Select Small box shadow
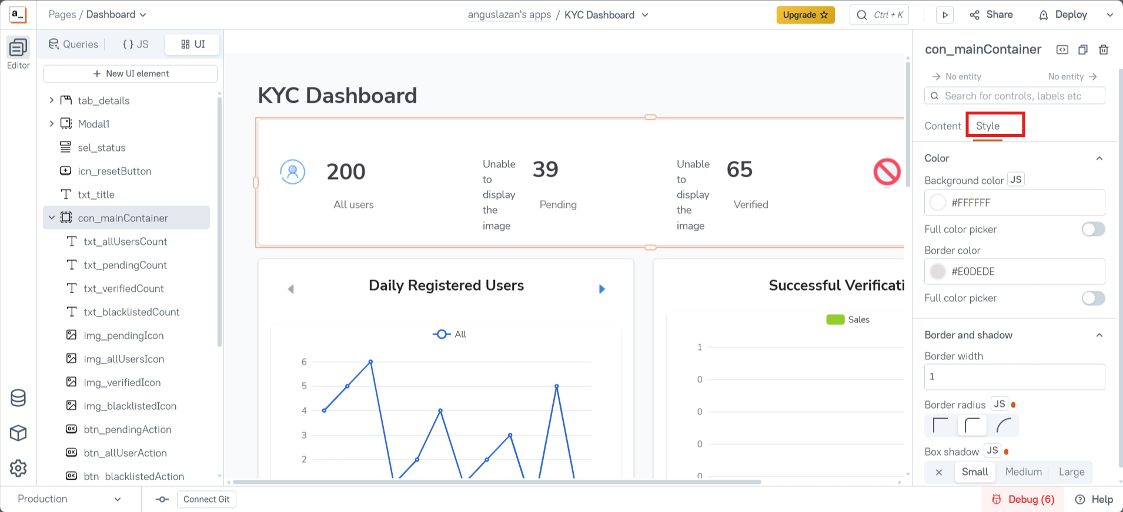This screenshot has height=512, width=1123. click(974, 472)
